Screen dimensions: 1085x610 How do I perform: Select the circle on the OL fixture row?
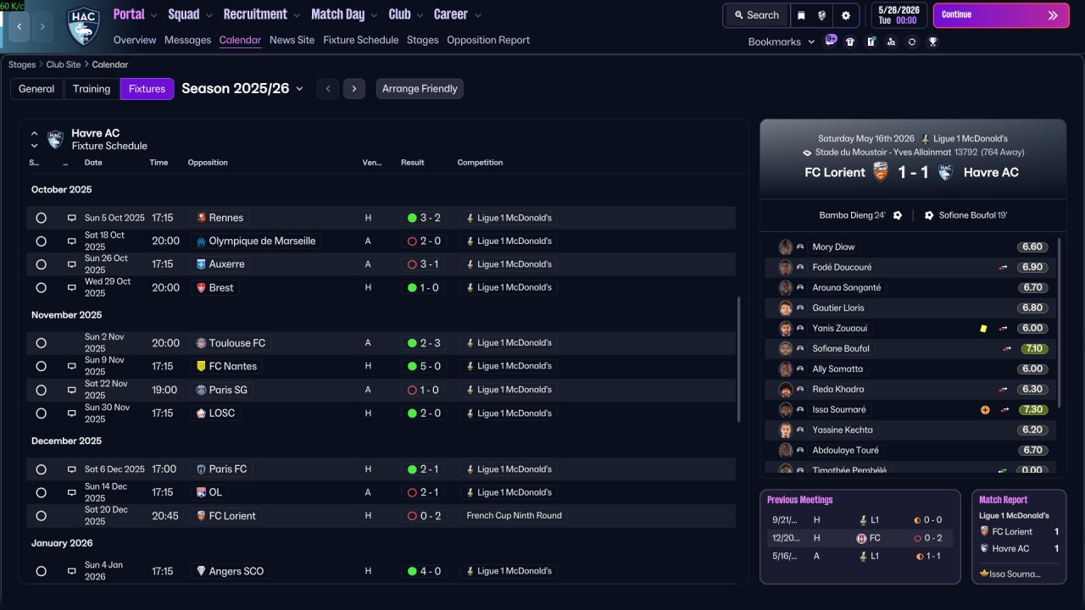pos(41,492)
